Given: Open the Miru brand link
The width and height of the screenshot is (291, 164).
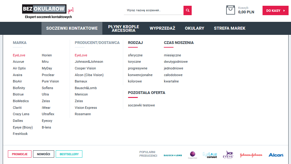Looking at the screenshot, I should click(x=45, y=62).
